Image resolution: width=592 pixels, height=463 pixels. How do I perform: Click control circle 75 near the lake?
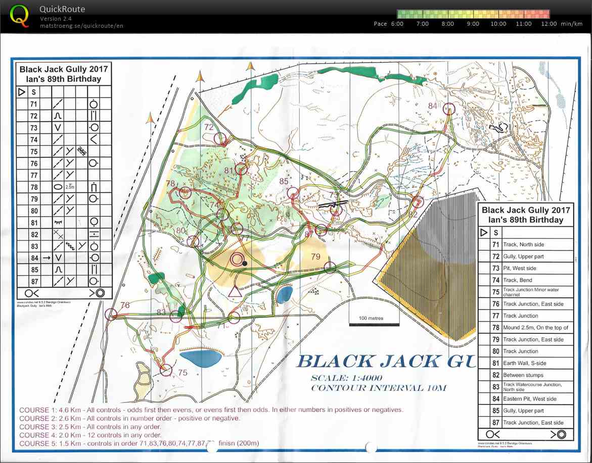coord(165,370)
